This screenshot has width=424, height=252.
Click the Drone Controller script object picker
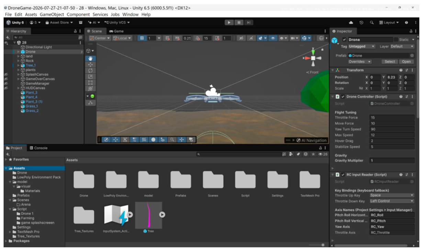click(412, 103)
